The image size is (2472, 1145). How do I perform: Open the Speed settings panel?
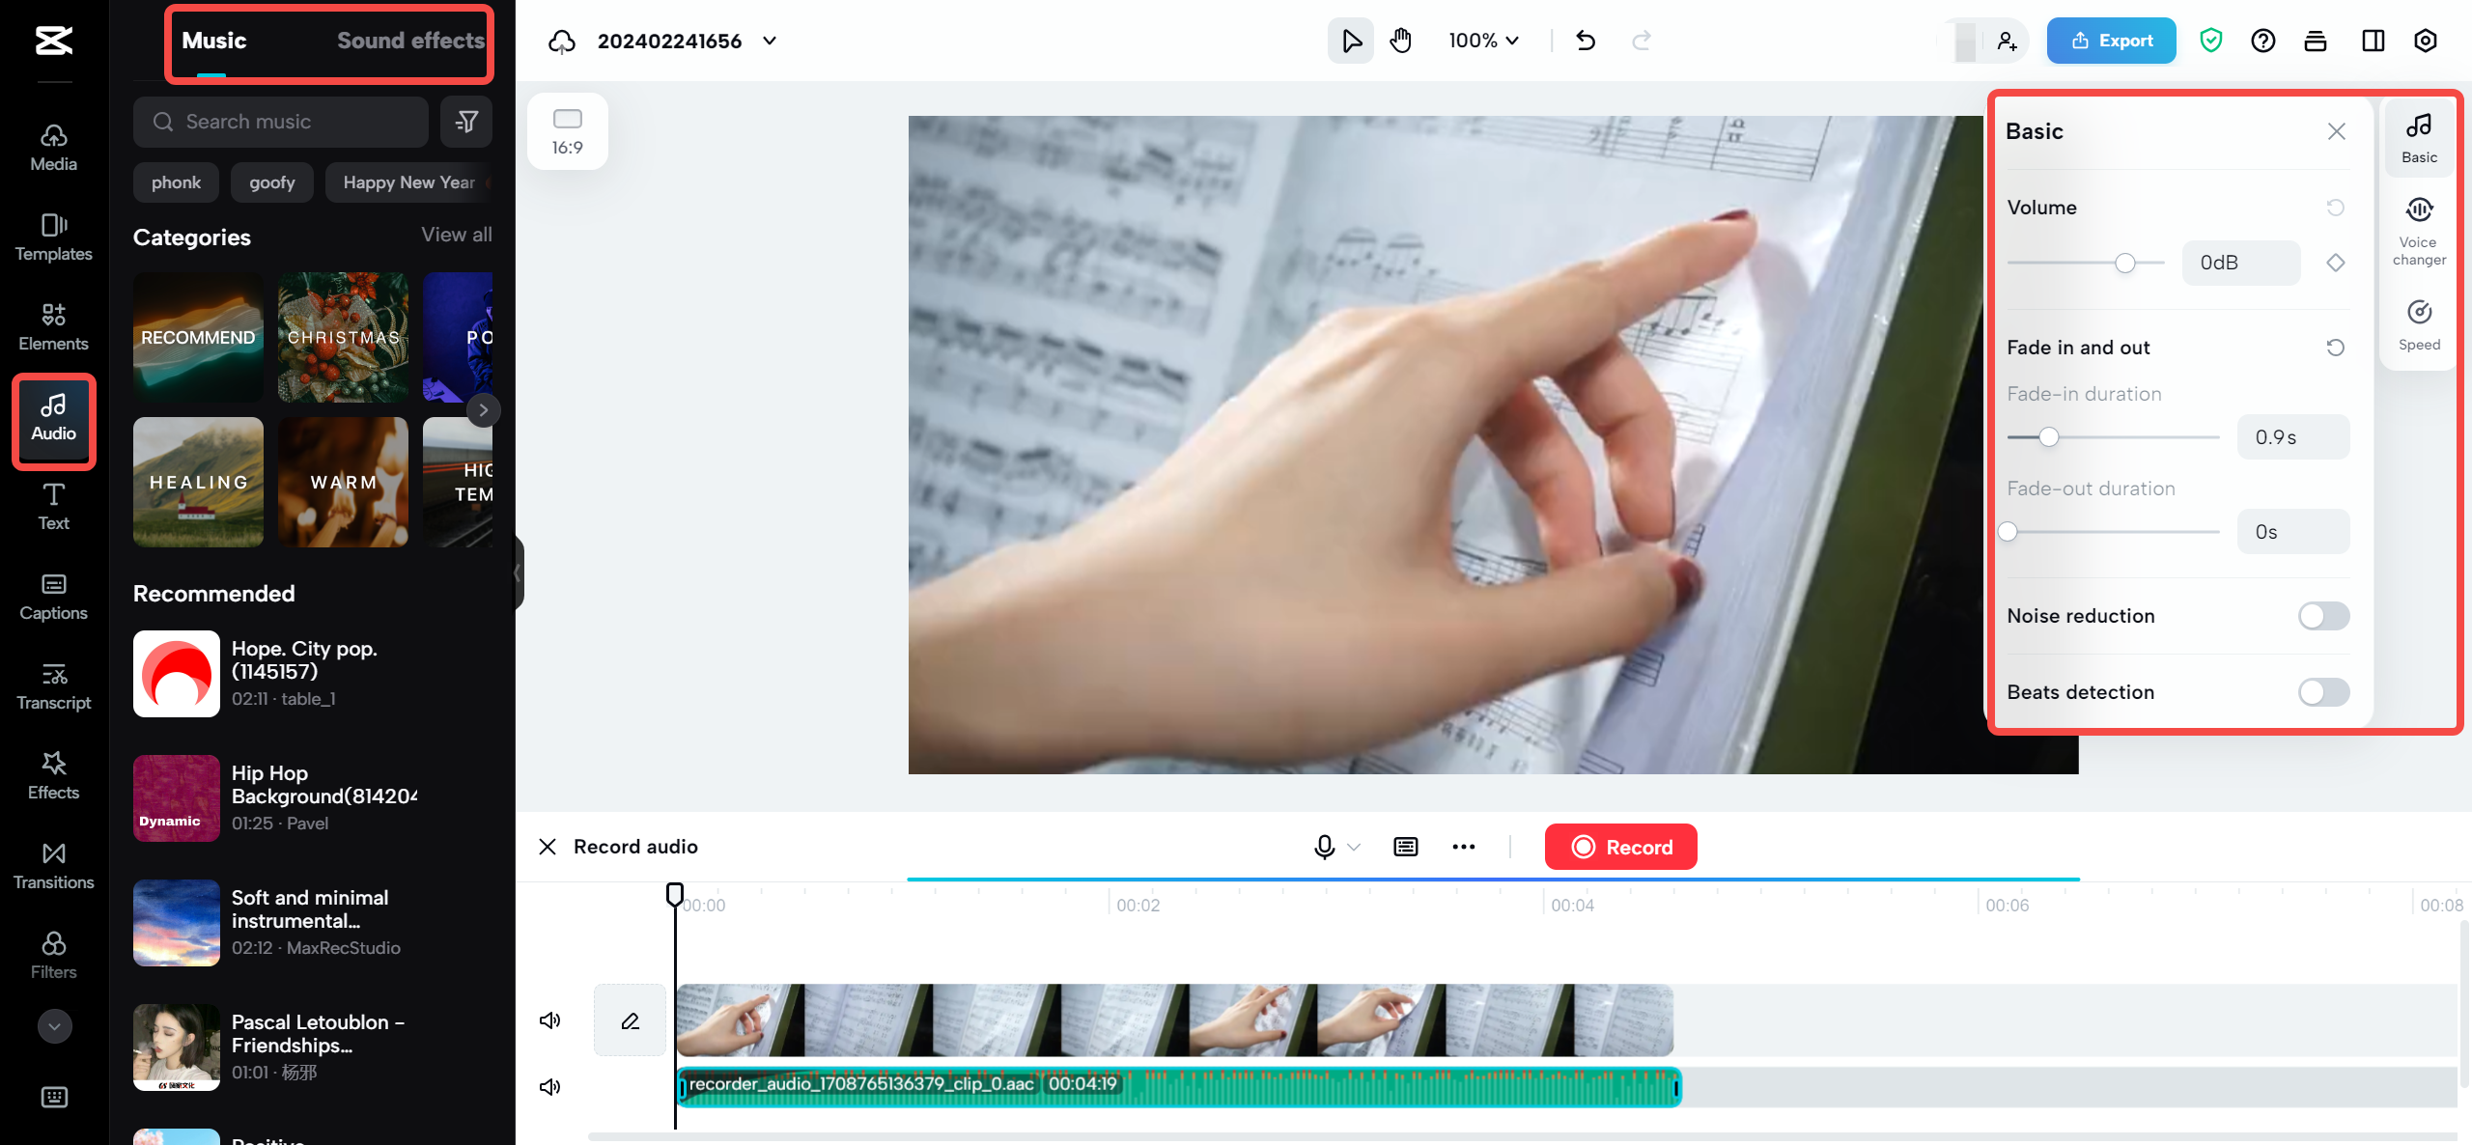tap(2419, 321)
